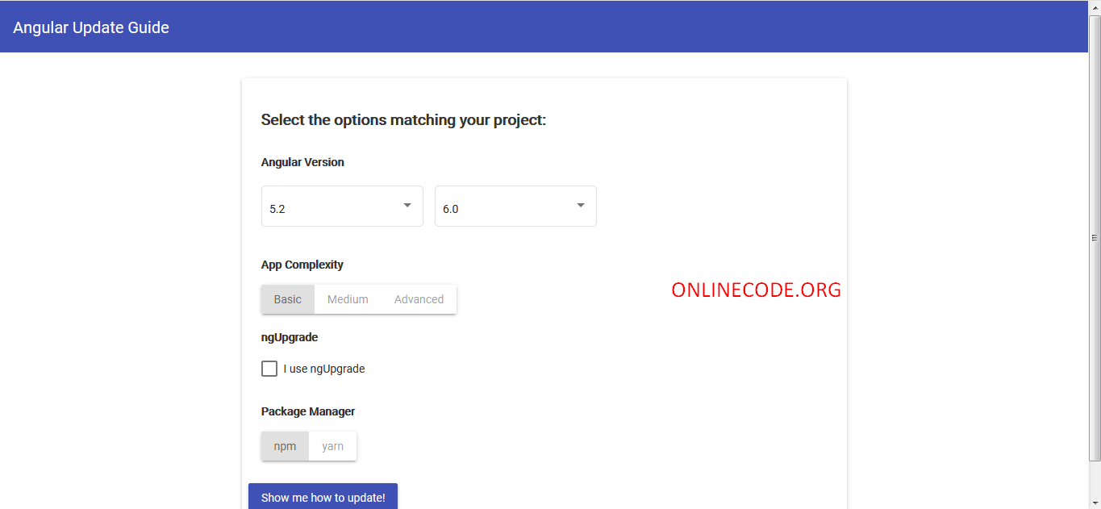Select "Basic" app complexity
1101x509 pixels.
click(287, 298)
